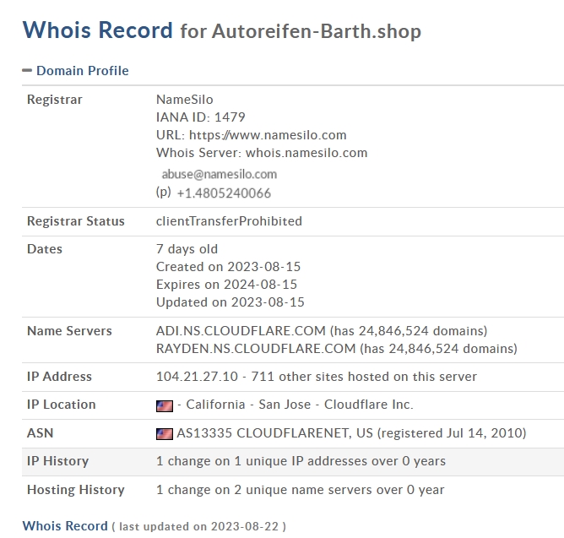Click Expires on 2024-08-15 date
Viewport: 564px width, 538px height.
click(x=226, y=285)
